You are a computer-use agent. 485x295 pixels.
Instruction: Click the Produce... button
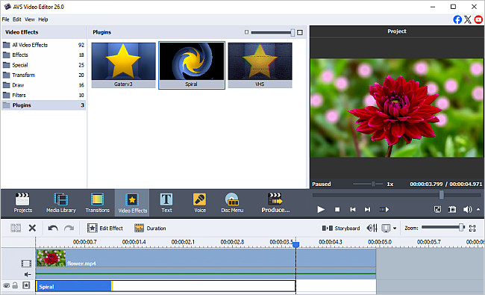(x=275, y=203)
